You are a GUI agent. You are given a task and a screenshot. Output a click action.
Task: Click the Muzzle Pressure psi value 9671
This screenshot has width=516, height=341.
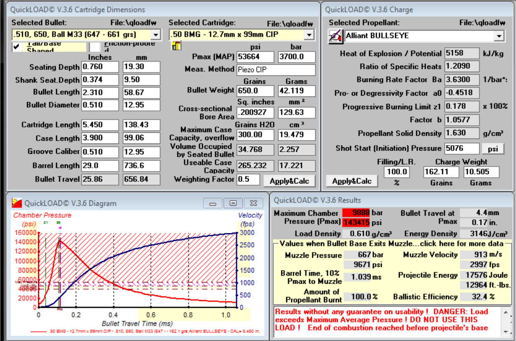(357, 264)
